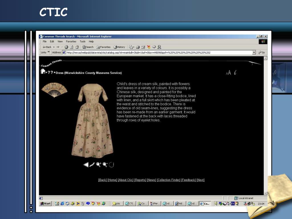Switch to CTI... taskbar button
Screen dimensions: 292x219
point(130,204)
